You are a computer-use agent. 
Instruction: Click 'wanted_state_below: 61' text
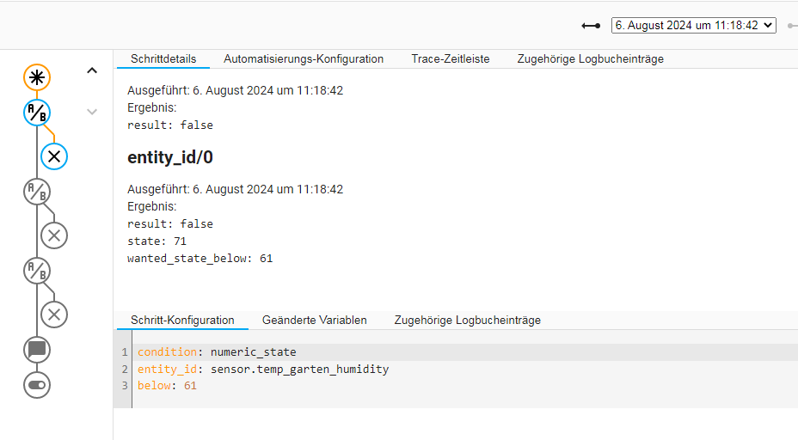[x=200, y=259]
